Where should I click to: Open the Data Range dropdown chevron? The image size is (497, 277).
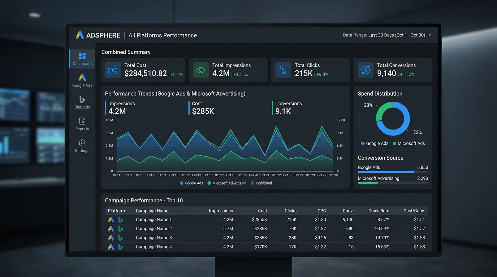(x=429, y=35)
